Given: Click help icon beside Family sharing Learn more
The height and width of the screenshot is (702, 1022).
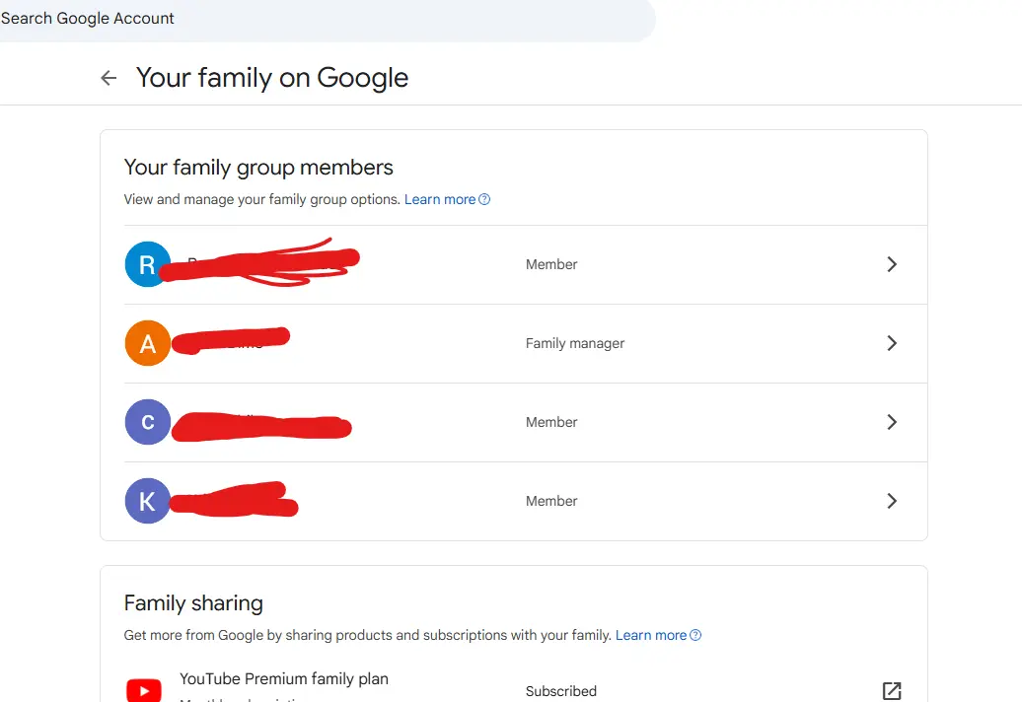Looking at the screenshot, I should click(695, 635).
